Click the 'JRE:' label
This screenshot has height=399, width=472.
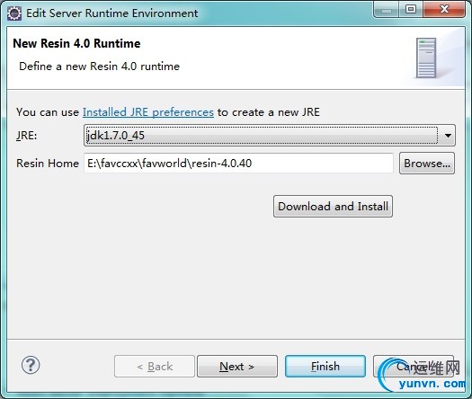pos(26,136)
